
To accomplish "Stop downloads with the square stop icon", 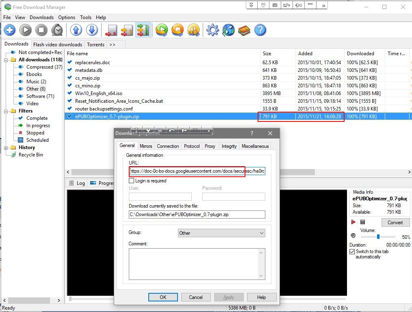I will coord(41,30).
